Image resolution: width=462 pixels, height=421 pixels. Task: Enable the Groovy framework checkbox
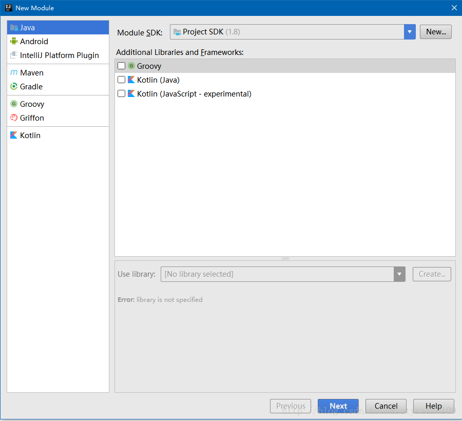click(121, 66)
